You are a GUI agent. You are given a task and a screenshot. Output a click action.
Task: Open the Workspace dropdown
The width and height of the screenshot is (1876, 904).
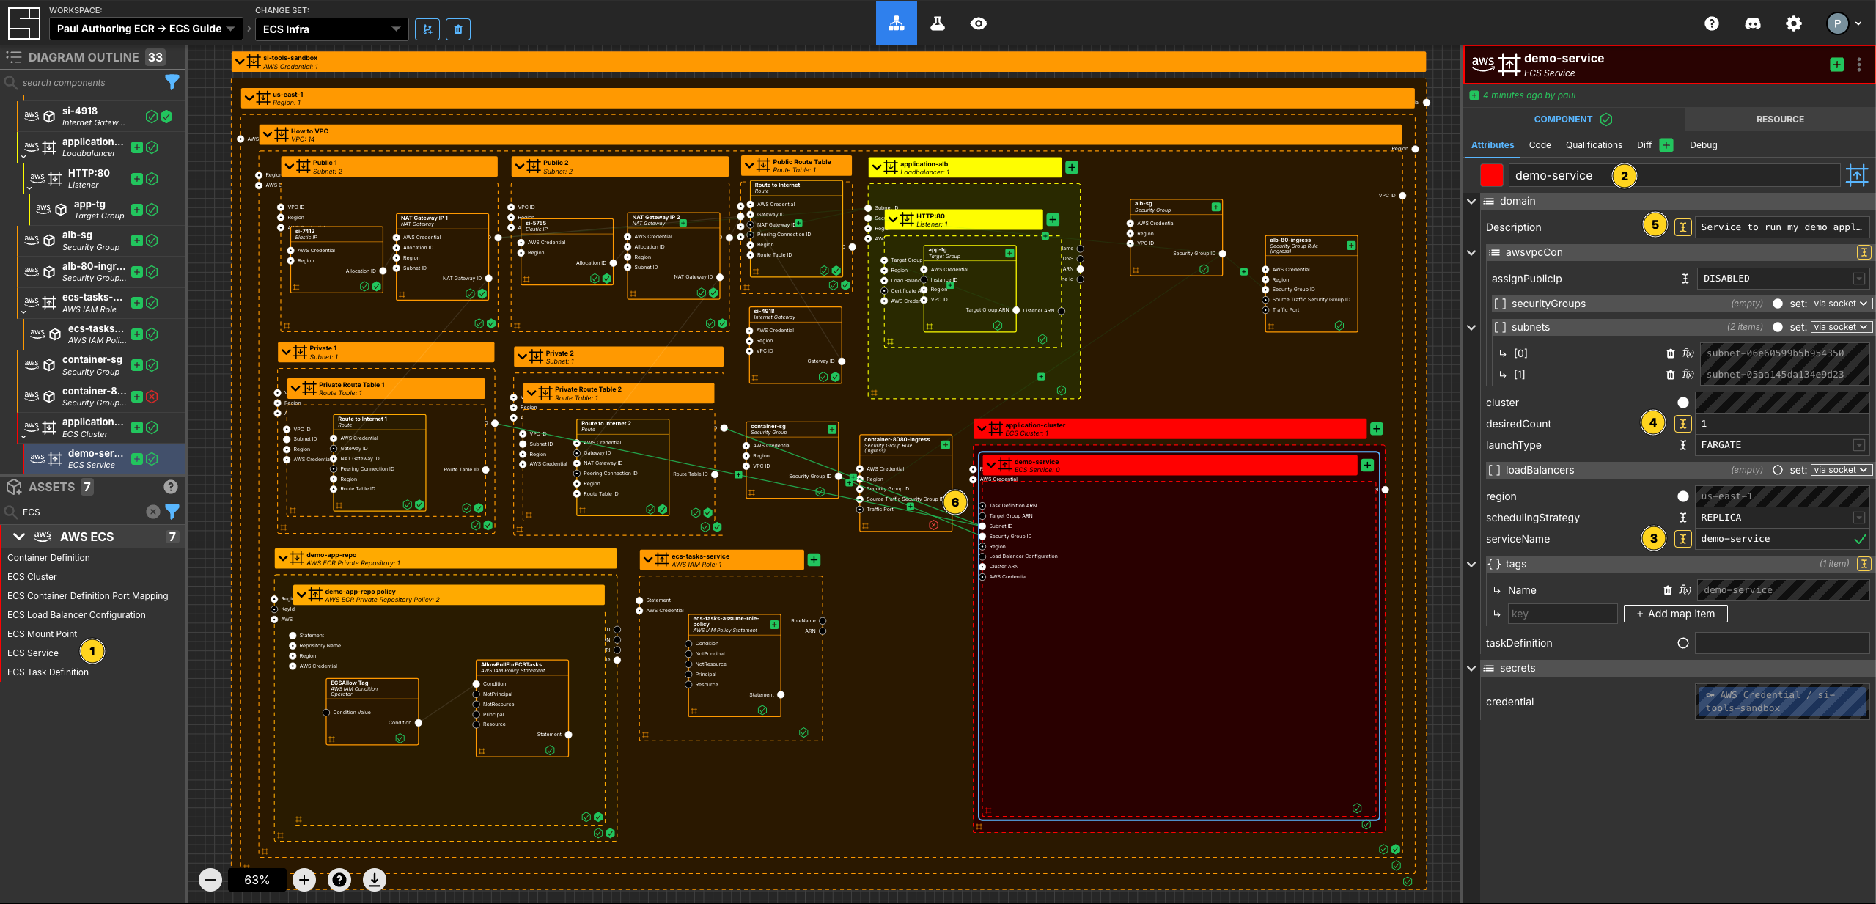pos(145,29)
